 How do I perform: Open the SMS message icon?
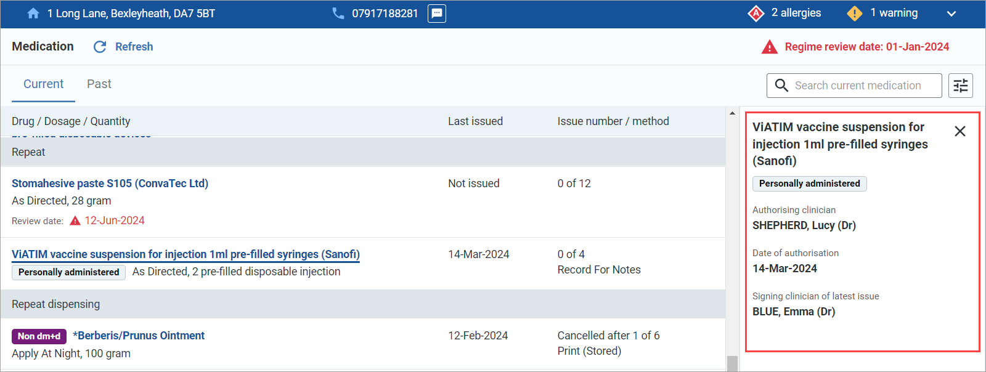pos(437,14)
